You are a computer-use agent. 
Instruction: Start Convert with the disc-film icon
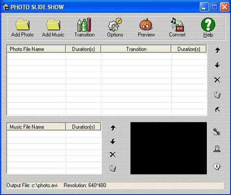pos(177,28)
